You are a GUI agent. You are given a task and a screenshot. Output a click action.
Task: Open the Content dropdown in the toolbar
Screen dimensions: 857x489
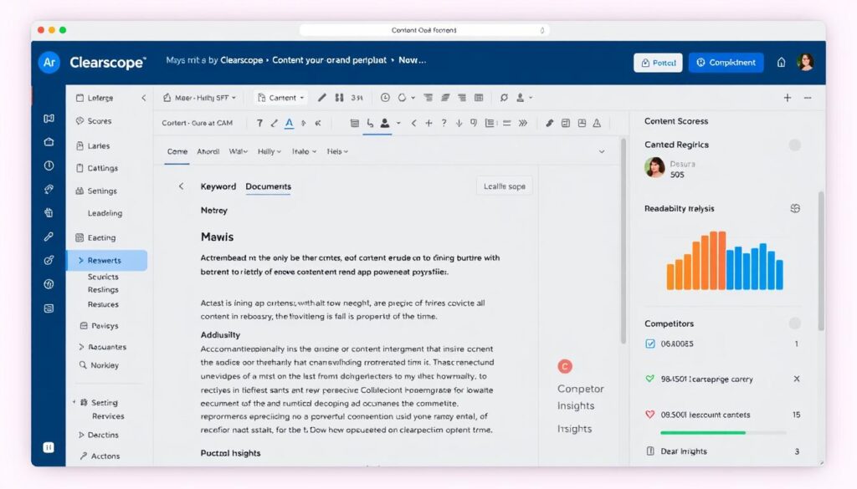[x=280, y=97]
